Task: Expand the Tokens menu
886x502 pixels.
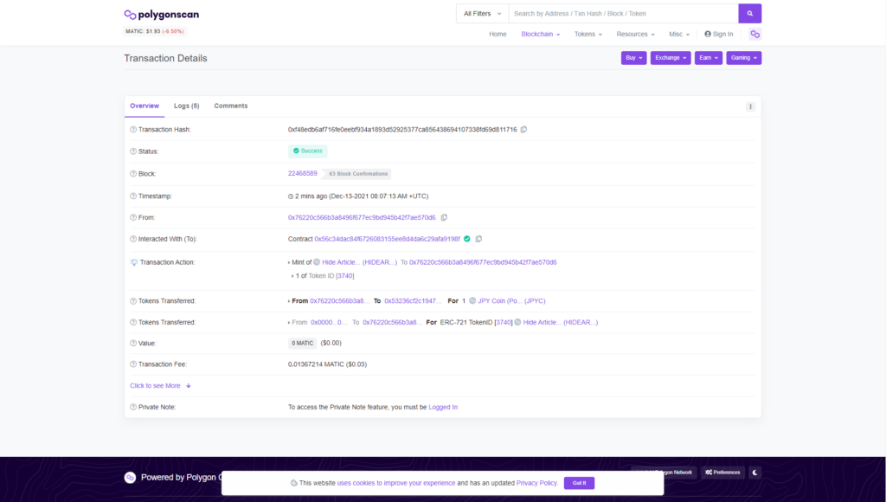Action: pos(588,35)
